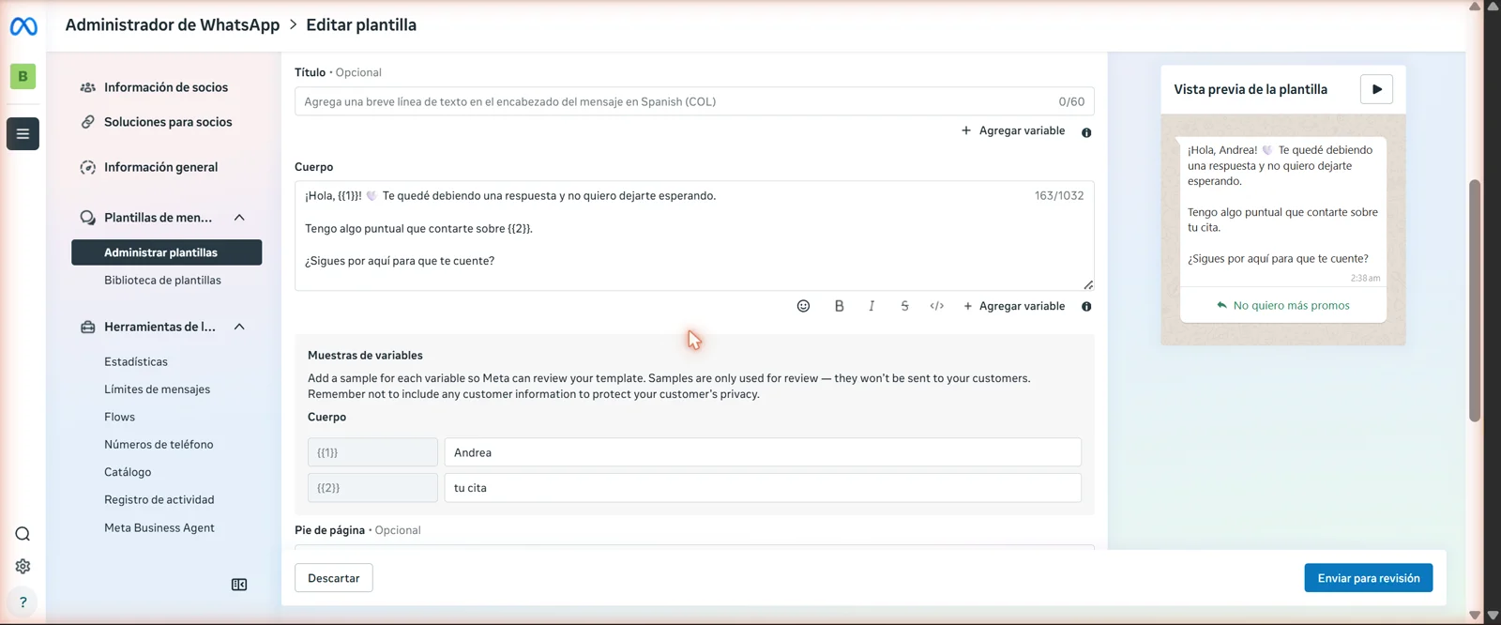This screenshot has height=625, width=1501.
Task: Show info icon beside body Agregar variable
Action: (x=1086, y=307)
